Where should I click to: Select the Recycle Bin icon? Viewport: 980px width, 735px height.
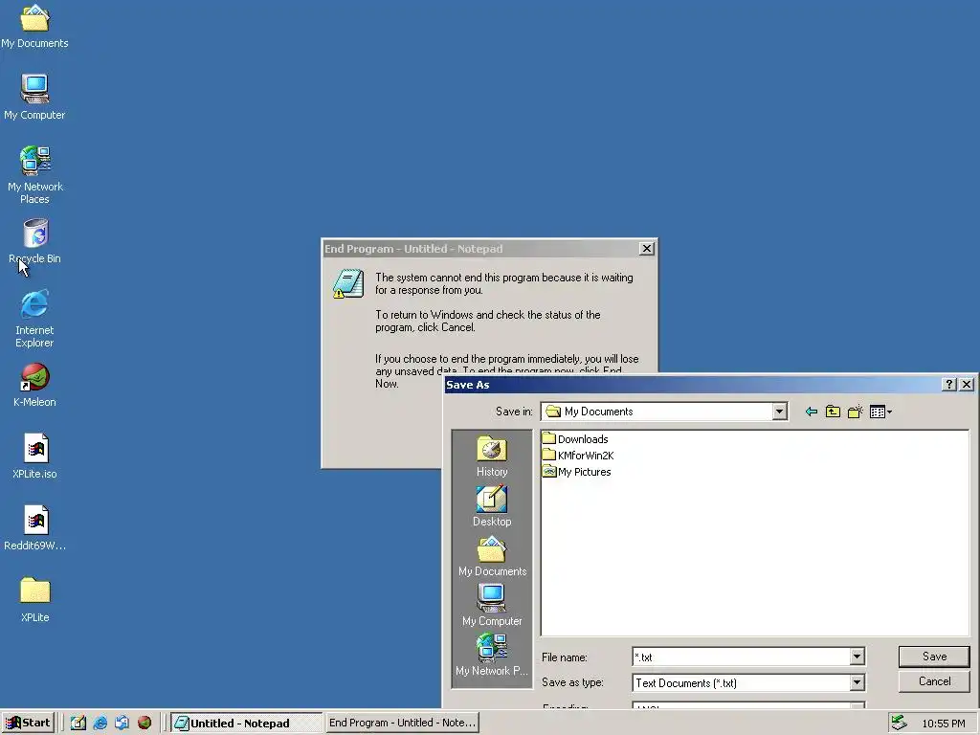(34, 241)
